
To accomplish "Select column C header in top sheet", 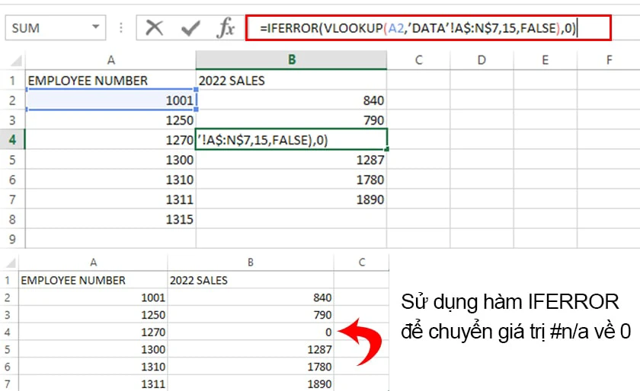I will point(418,60).
